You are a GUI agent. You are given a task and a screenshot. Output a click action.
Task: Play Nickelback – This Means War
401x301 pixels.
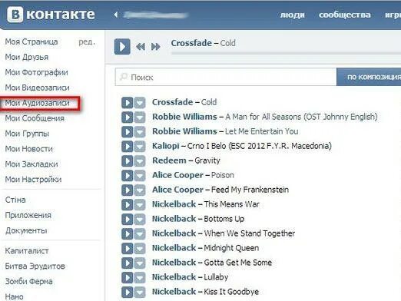click(x=128, y=205)
